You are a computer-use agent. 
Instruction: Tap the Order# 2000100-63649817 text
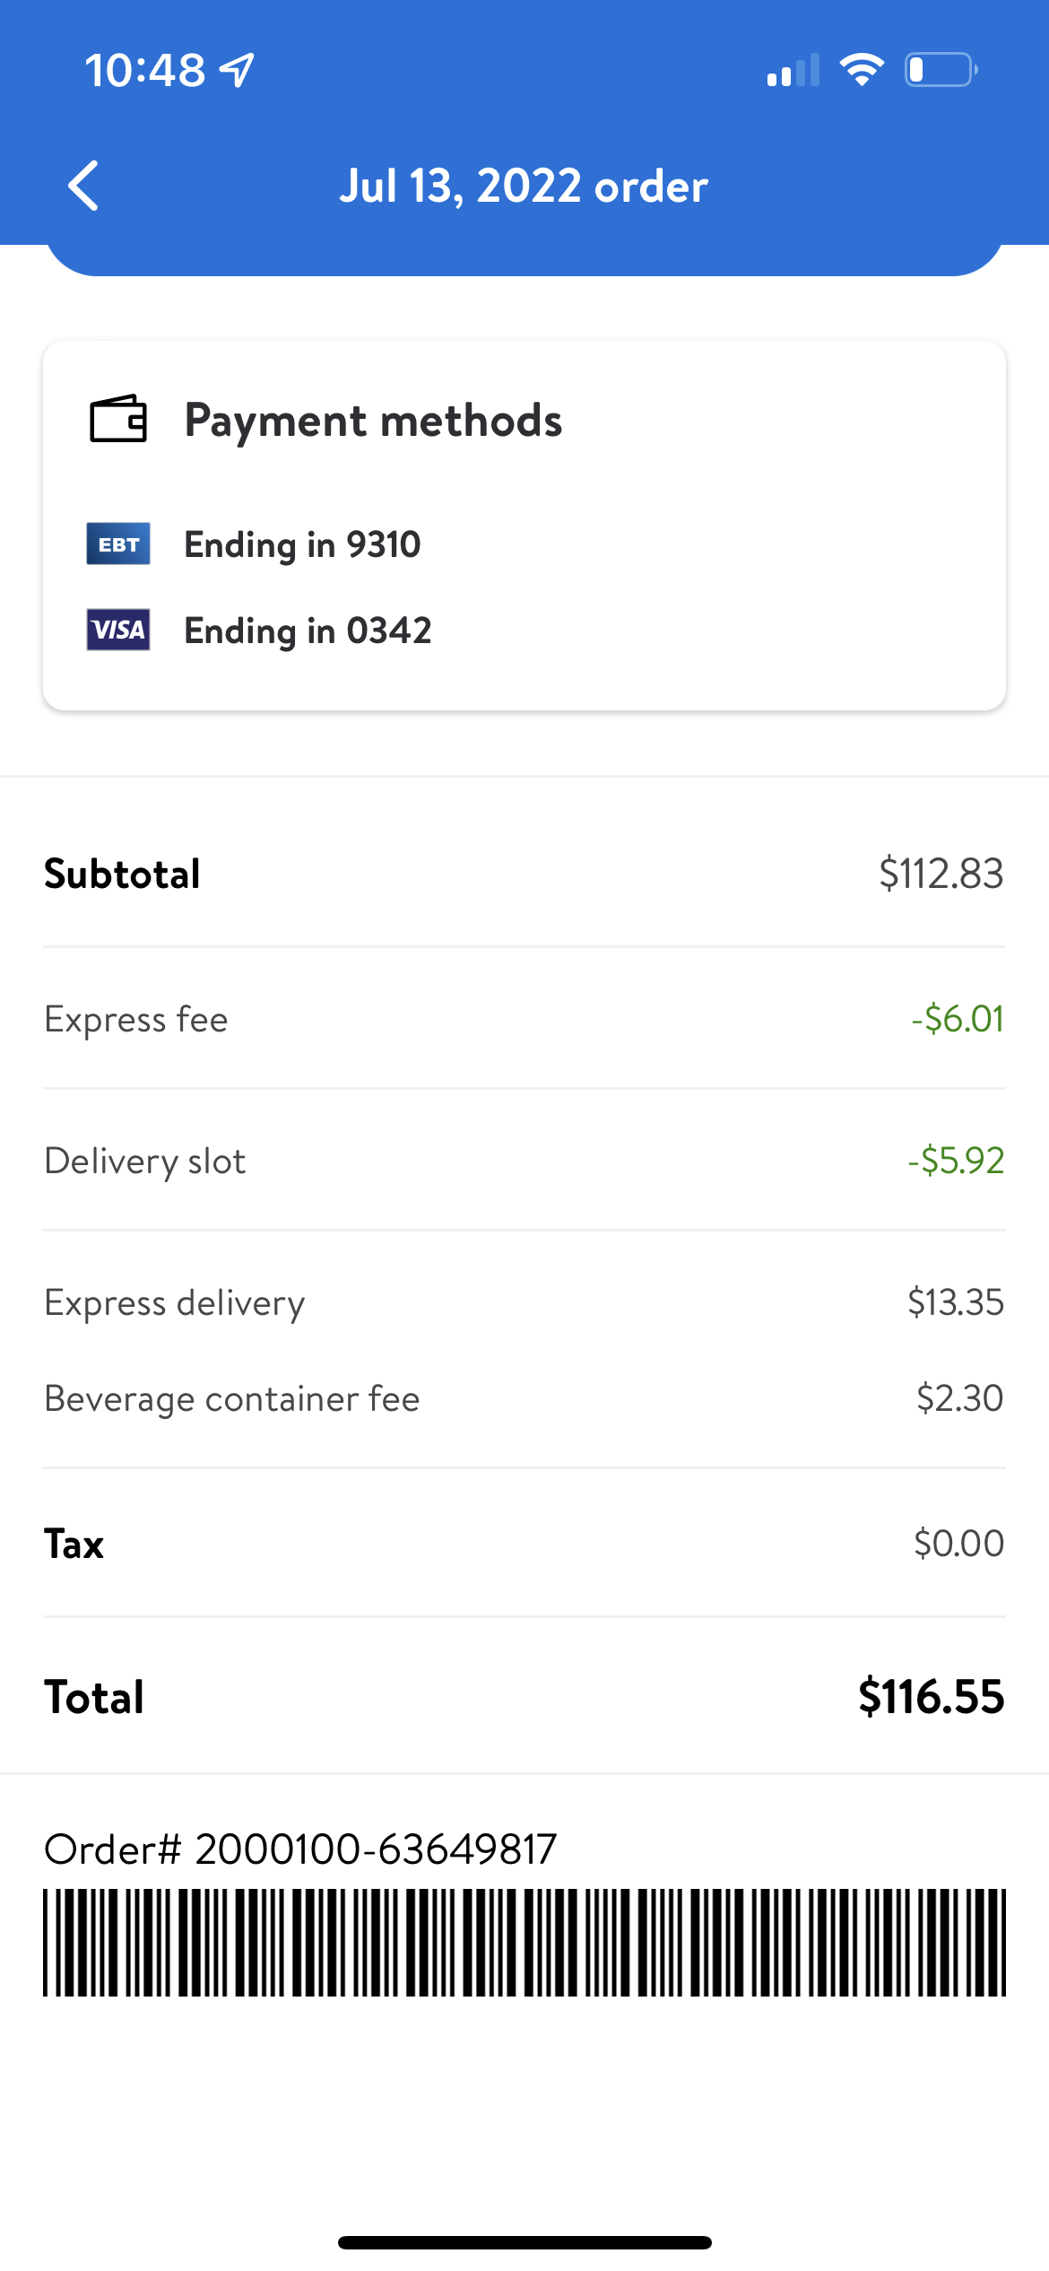pyautogui.click(x=300, y=1849)
